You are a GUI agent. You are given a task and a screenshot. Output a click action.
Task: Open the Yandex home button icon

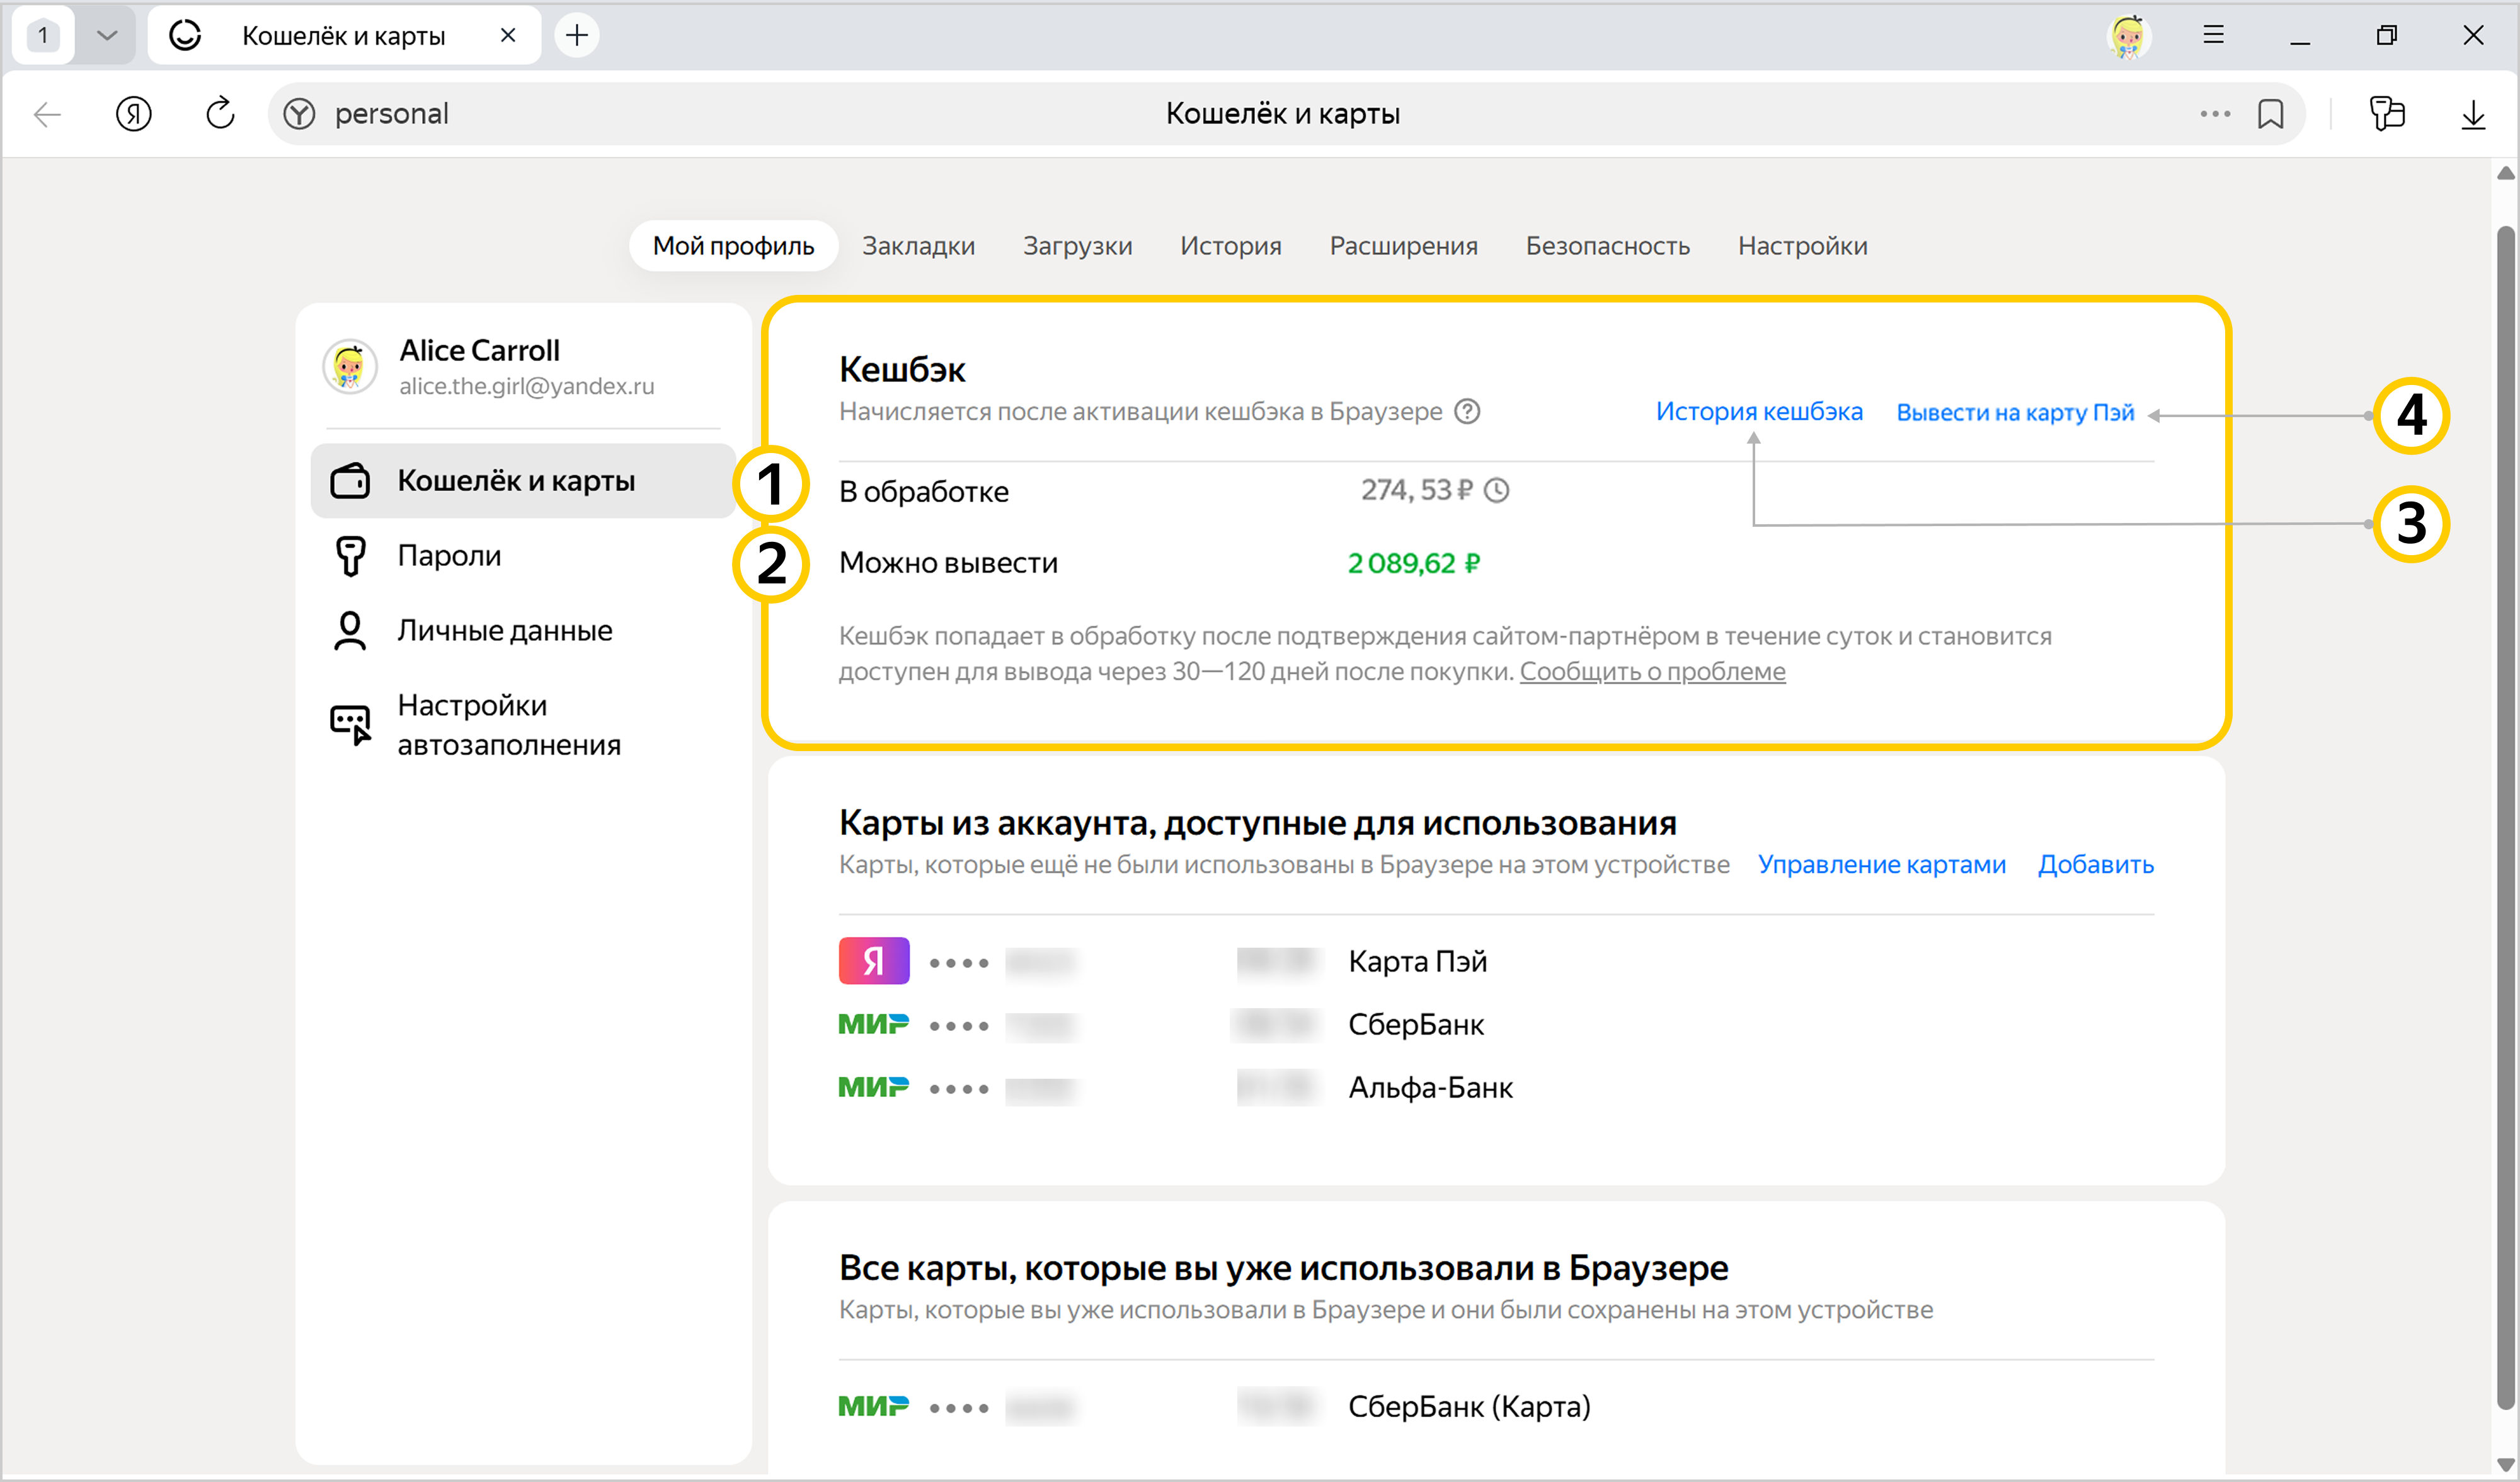tap(133, 113)
